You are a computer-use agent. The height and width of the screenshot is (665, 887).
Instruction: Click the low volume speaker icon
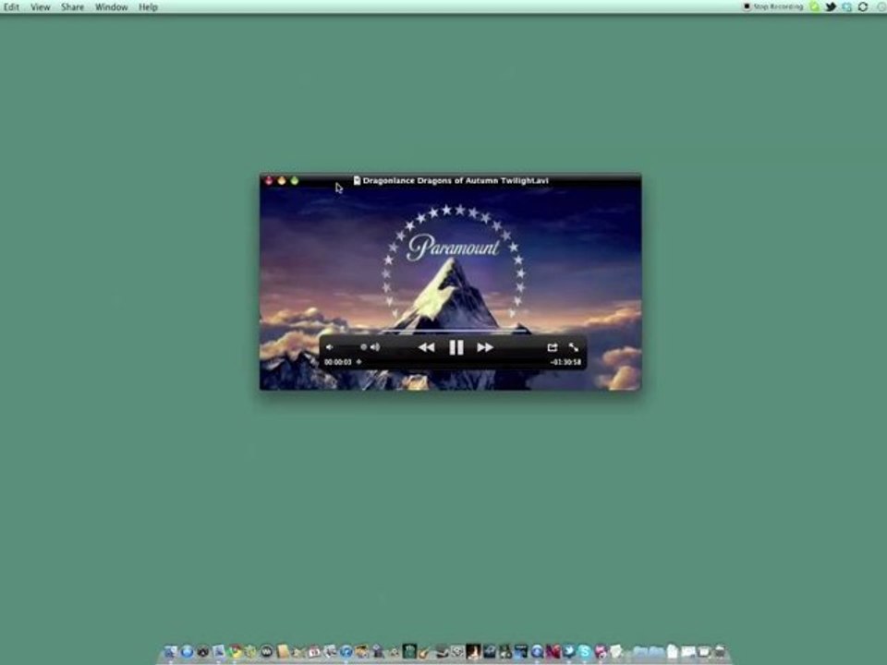(x=330, y=347)
